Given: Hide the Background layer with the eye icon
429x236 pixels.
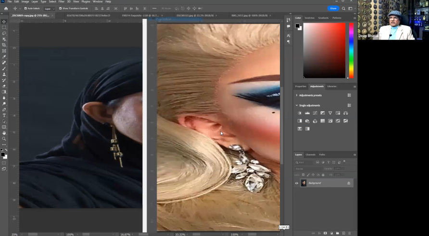Looking at the screenshot, I should (297, 183).
